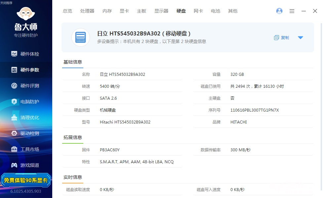Click the 工具市场 toolbox icon
Image resolution: width=323 pixels, height=198 pixels.
(14, 149)
